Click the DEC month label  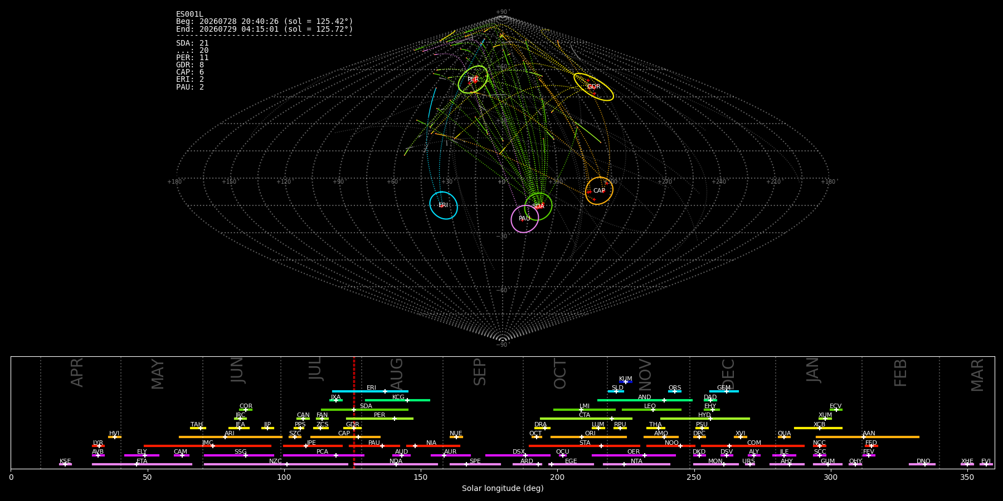pos(728,374)
